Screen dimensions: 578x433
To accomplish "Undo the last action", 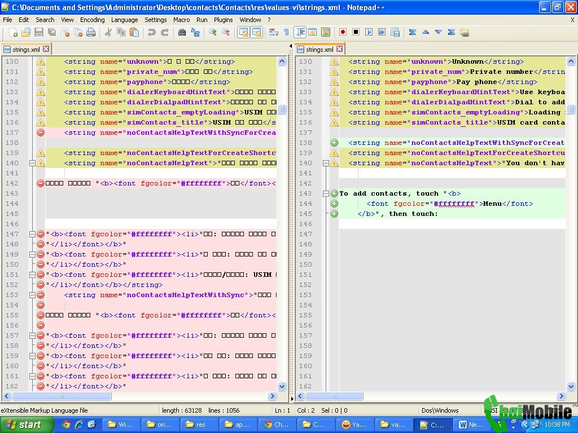I will [151, 33].
